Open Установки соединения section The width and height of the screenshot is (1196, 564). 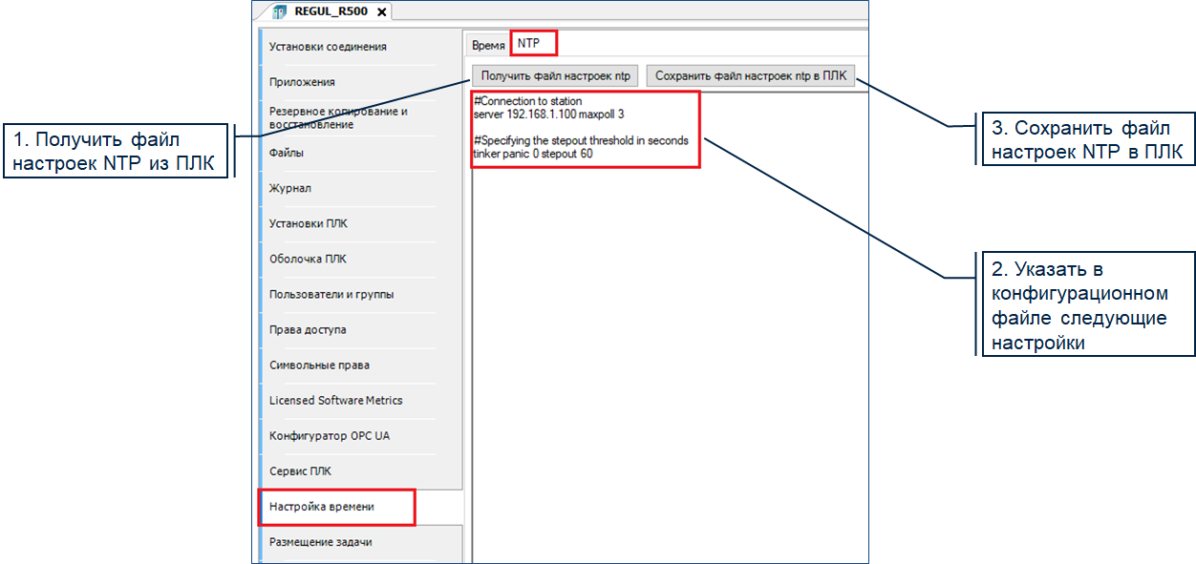click(328, 47)
